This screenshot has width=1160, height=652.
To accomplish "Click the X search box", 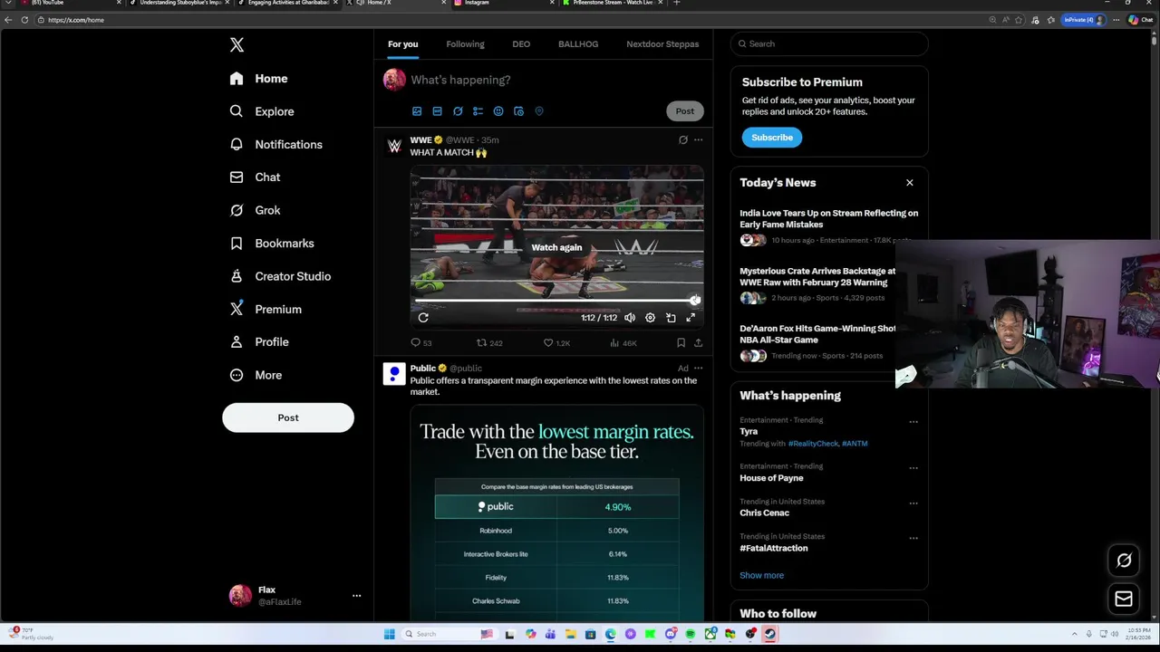I will tap(829, 43).
